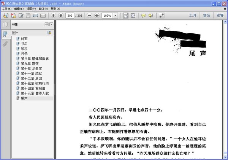The image size is (228, 160).
Task: Zoom in with the plus button
Action: click(97, 16)
